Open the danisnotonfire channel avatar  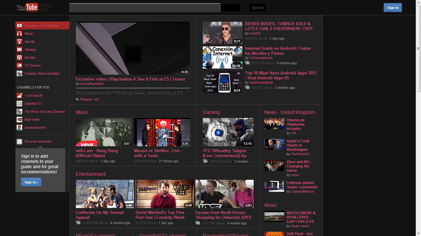tap(19, 128)
